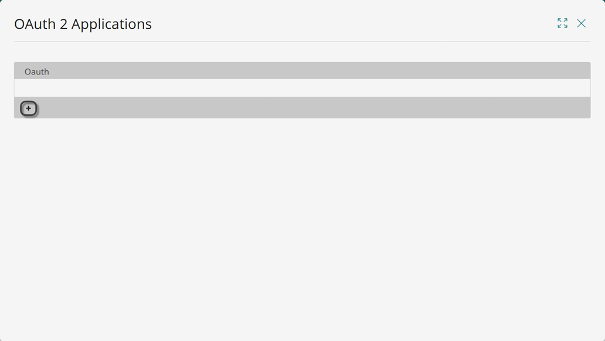This screenshot has height=341, width=605.
Task: Click the teal expand arrows icon
Action: pyautogui.click(x=562, y=23)
